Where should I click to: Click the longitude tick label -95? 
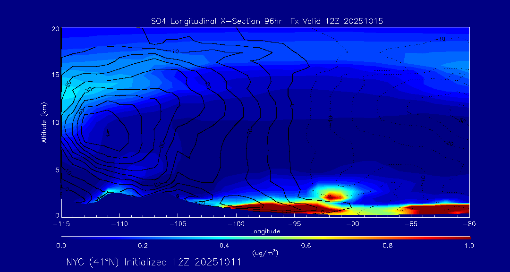pyautogui.click(x=294, y=224)
